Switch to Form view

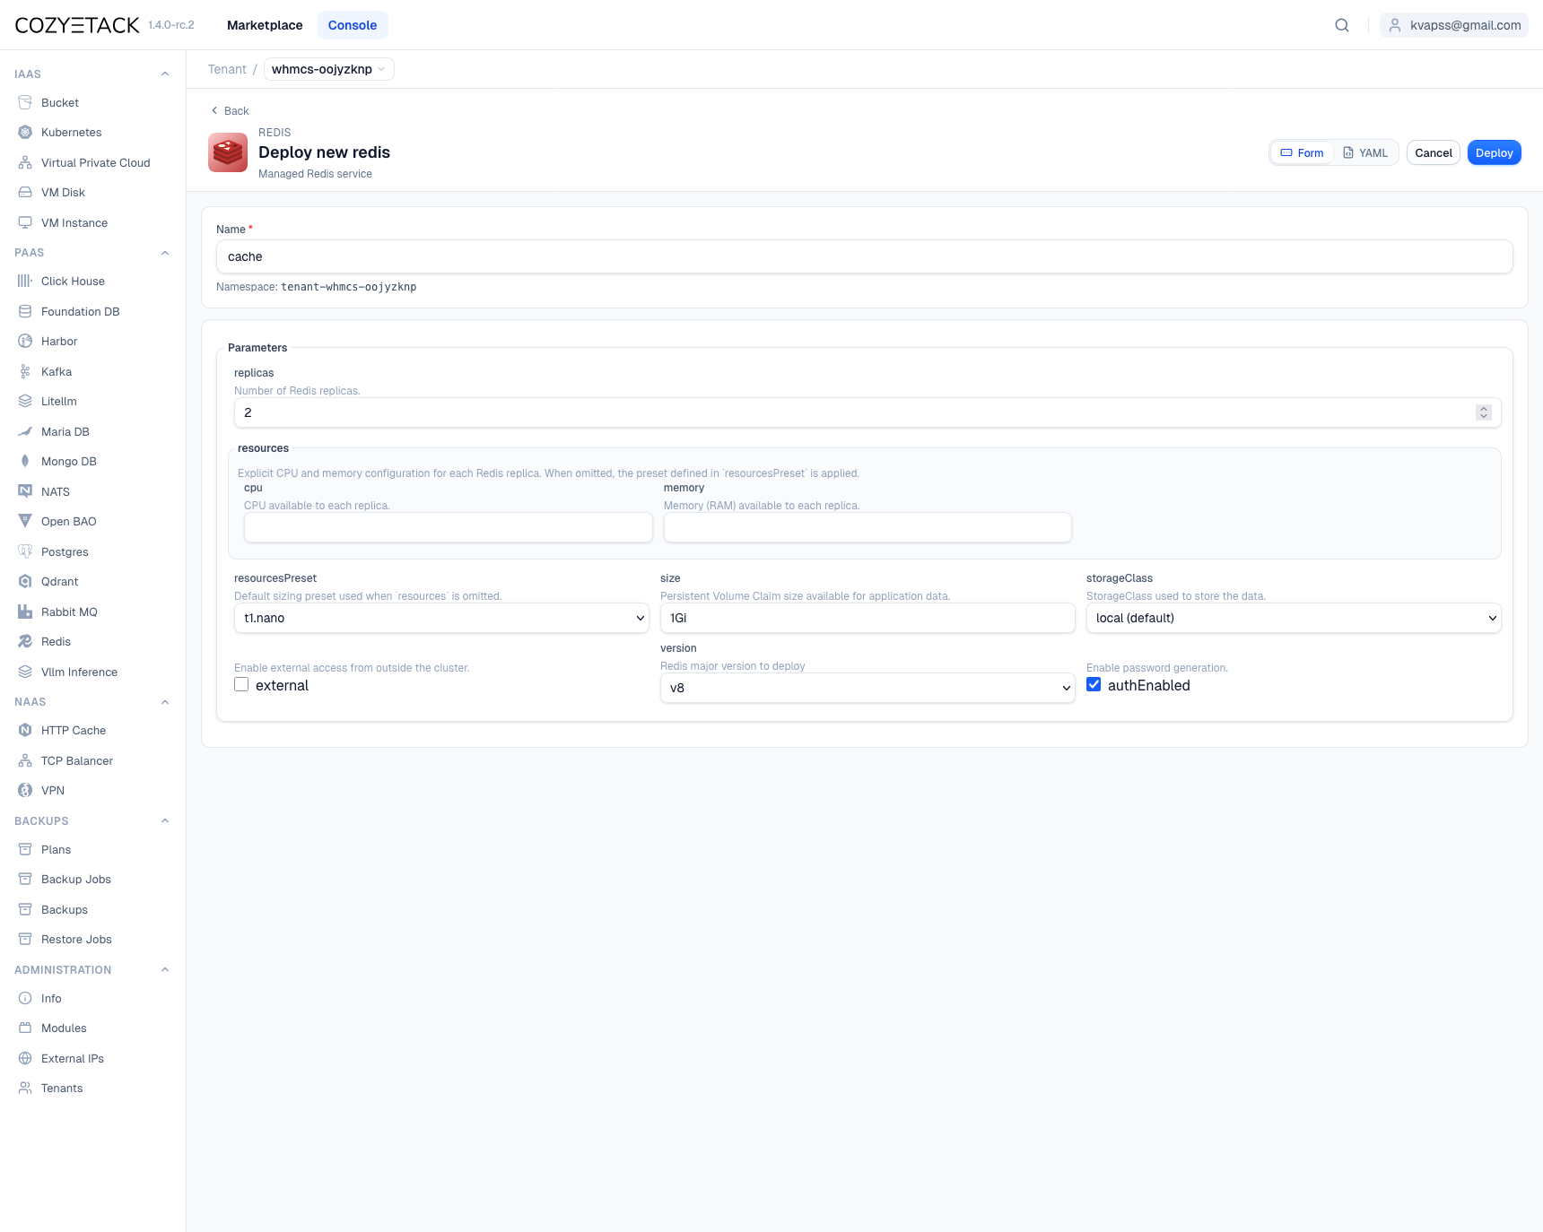pos(1302,152)
